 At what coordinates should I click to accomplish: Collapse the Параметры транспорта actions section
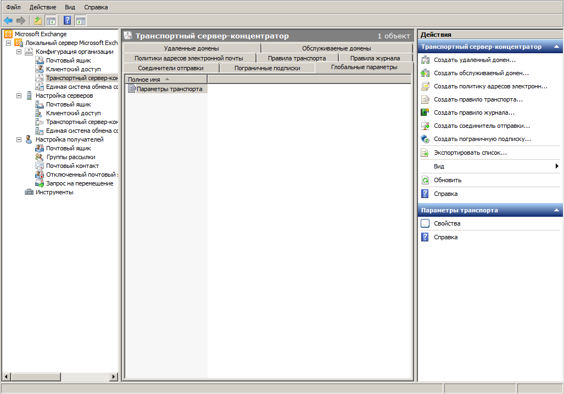tap(556, 210)
